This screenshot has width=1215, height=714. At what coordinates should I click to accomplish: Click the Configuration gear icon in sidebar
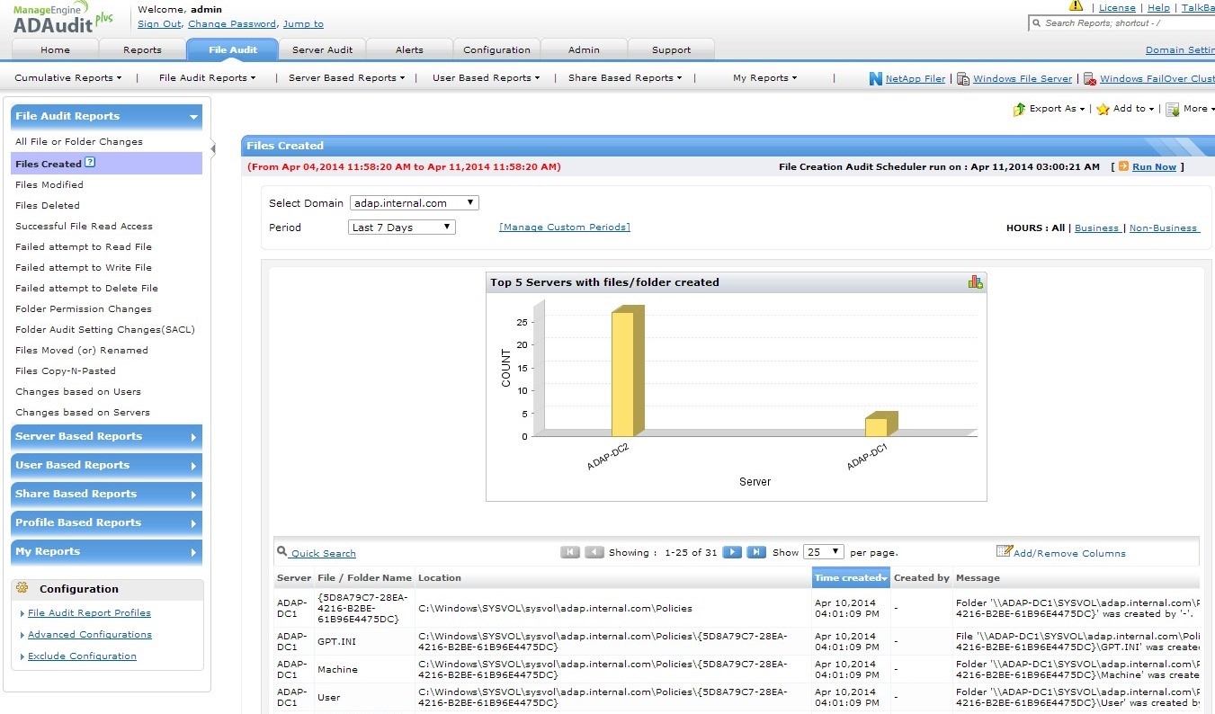pyautogui.click(x=22, y=588)
